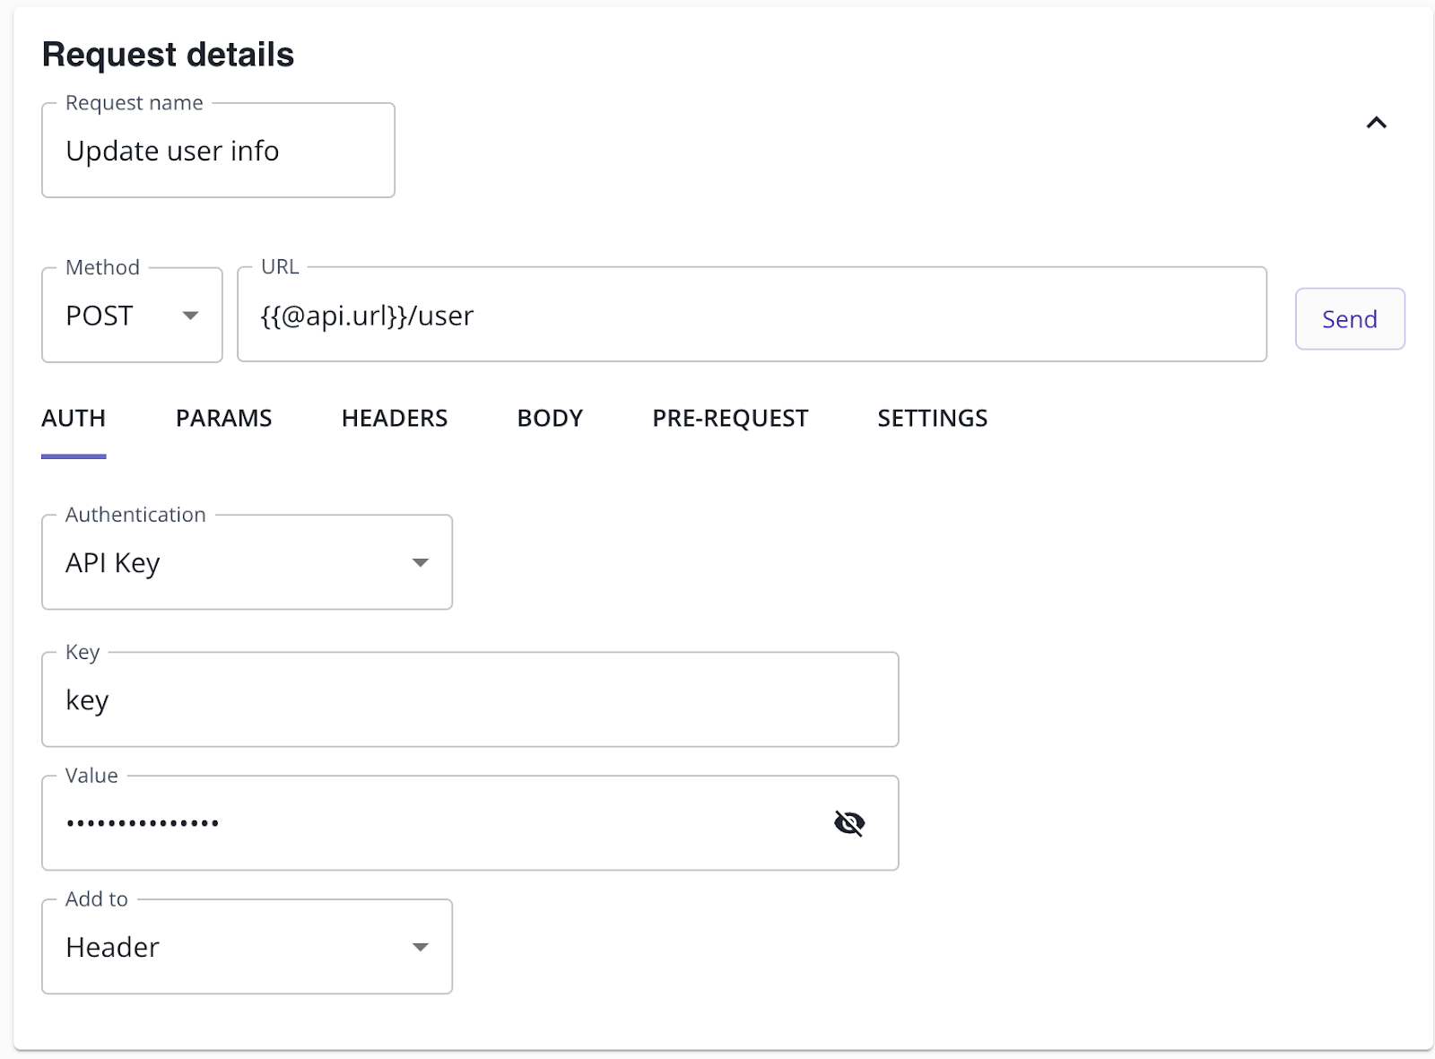Switch to the AUTH tab
The width and height of the screenshot is (1435, 1059).
(74, 419)
